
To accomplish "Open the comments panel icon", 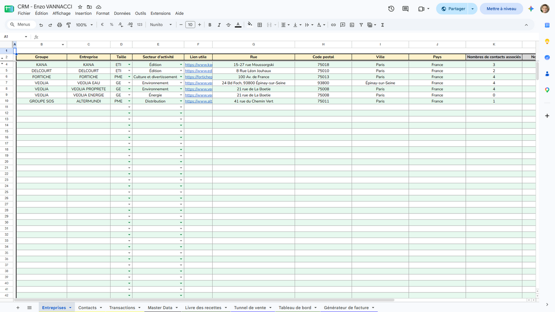I will pyautogui.click(x=406, y=9).
